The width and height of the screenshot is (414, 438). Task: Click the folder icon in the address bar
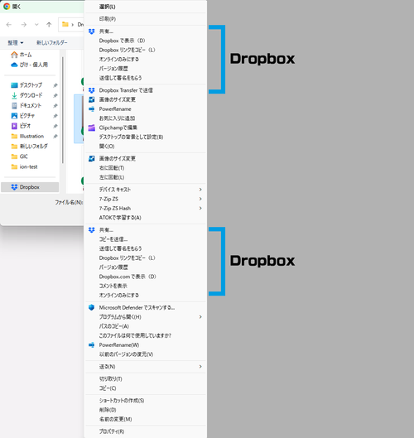tap(65, 24)
